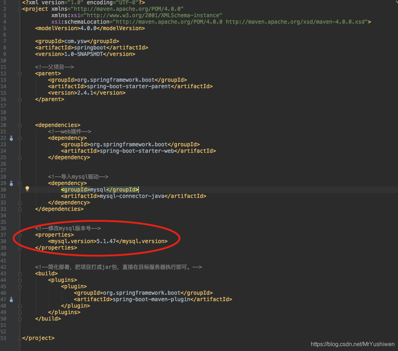Collapse the <parent> block fold marker
Viewport: 398px width, 351px height.
(20, 74)
